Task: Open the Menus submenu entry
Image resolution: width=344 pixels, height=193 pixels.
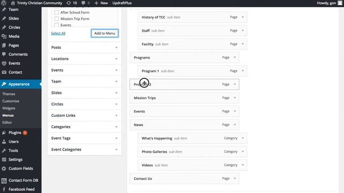Action: (x=8, y=115)
